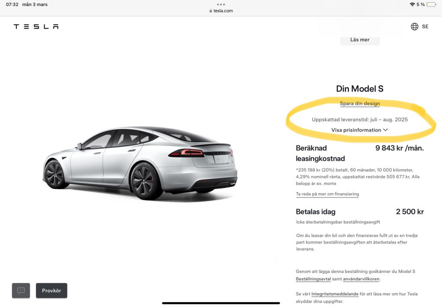
Task: Tap the Wi-Fi status icon
Action: pos(412,4)
